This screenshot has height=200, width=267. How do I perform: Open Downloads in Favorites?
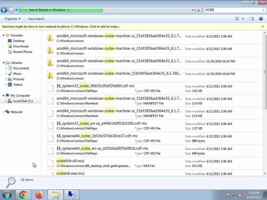21,46
